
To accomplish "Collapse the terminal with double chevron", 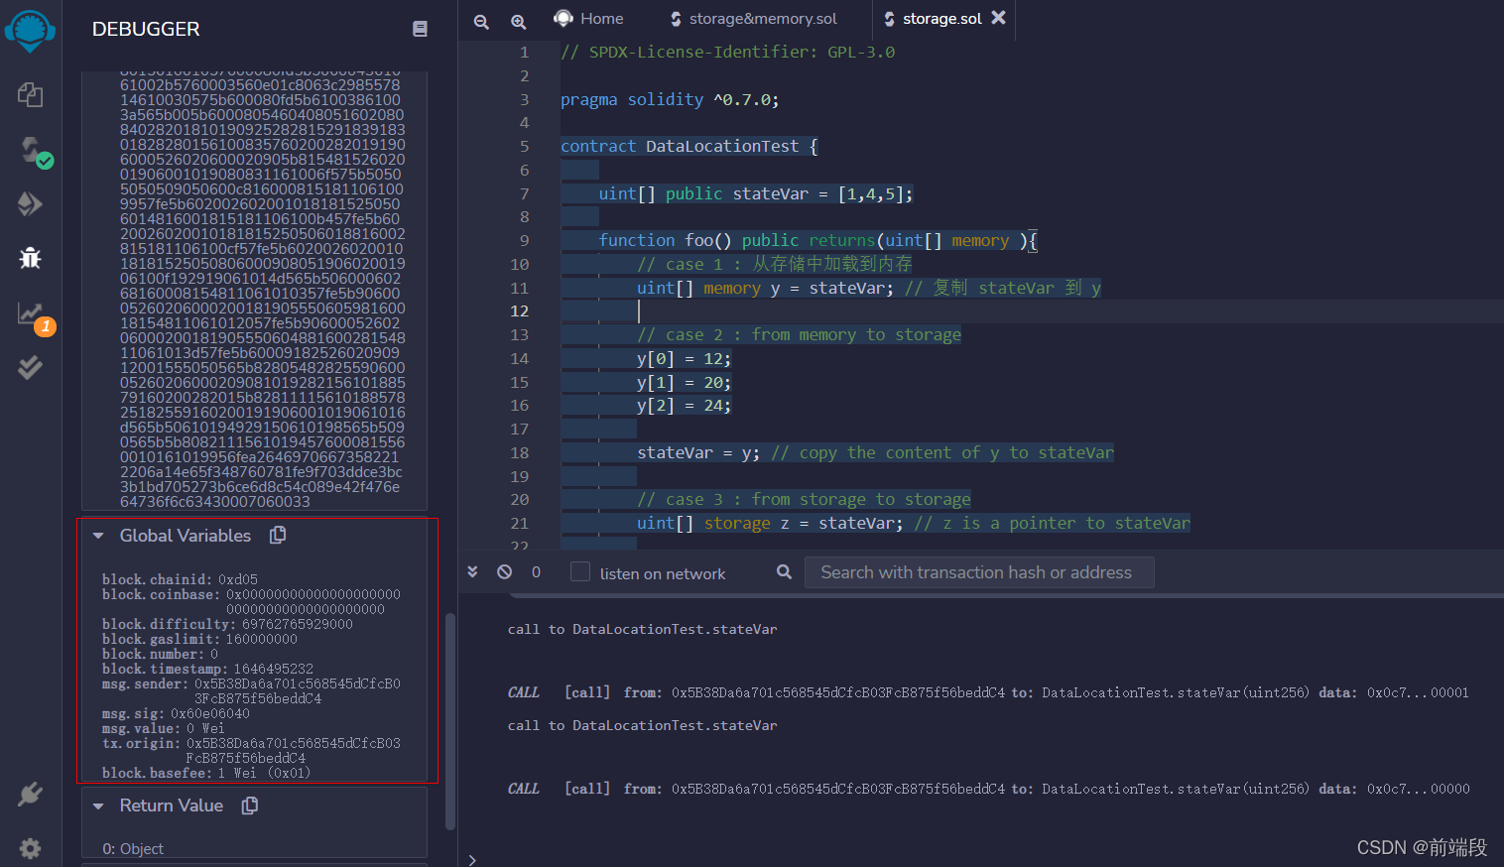I will (472, 572).
